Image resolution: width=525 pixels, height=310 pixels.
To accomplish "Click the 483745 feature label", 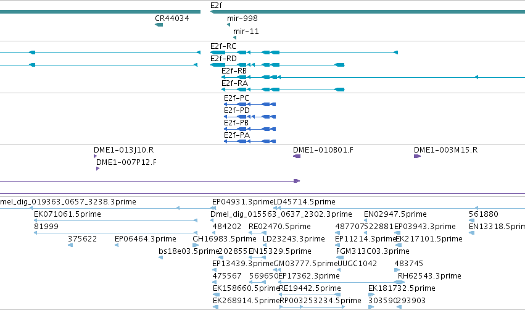I will click(x=409, y=264).
